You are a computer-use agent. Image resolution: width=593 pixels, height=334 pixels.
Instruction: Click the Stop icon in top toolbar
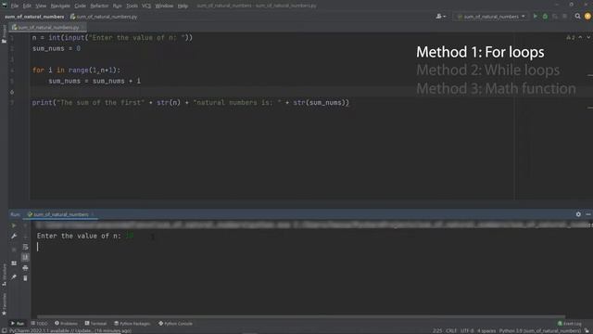564,17
